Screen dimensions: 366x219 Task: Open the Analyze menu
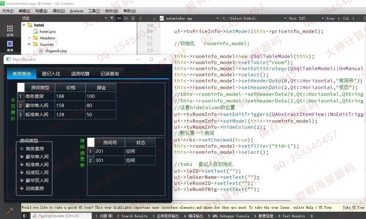click(77, 11)
